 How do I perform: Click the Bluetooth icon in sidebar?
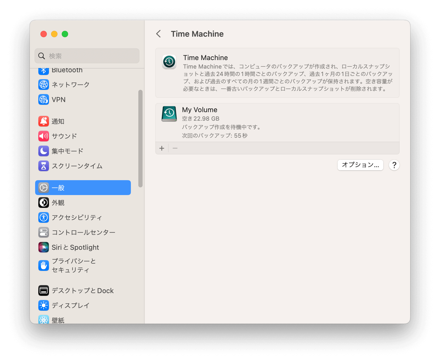click(44, 71)
